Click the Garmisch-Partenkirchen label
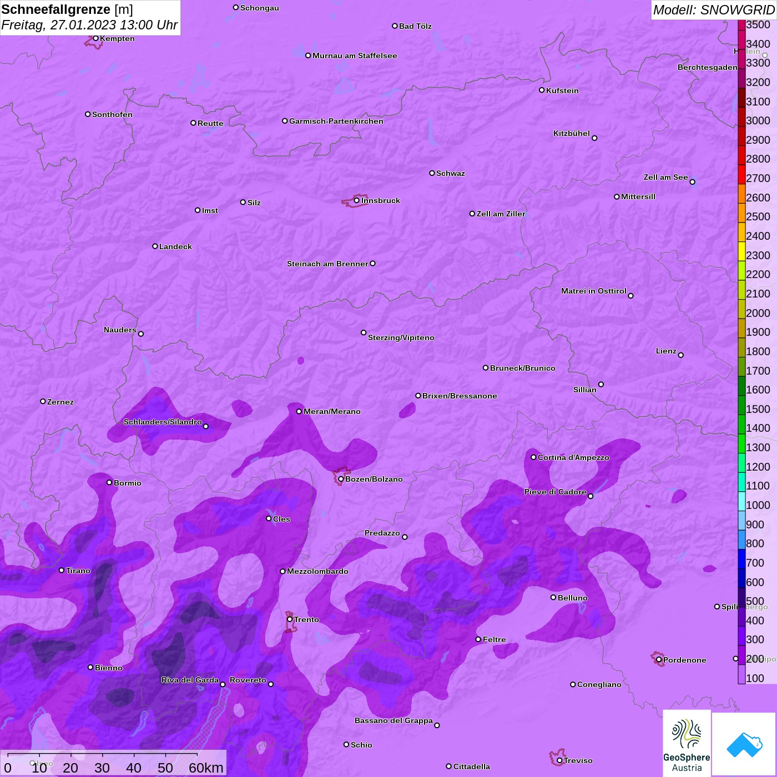 [x=336, y=121]
